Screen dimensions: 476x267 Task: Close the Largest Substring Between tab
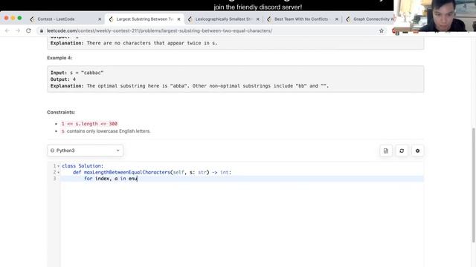pyautogui.click(x=178, y=19)
